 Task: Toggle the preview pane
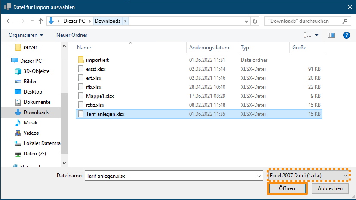click(331, 35)
